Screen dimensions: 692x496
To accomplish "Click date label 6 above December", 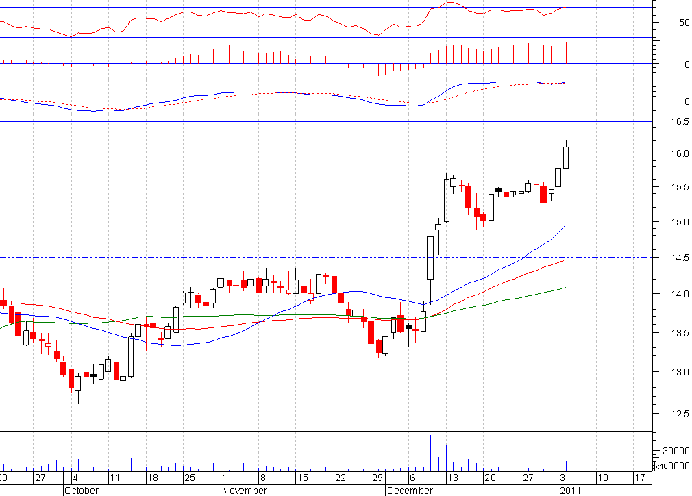I will pos(412,478).
